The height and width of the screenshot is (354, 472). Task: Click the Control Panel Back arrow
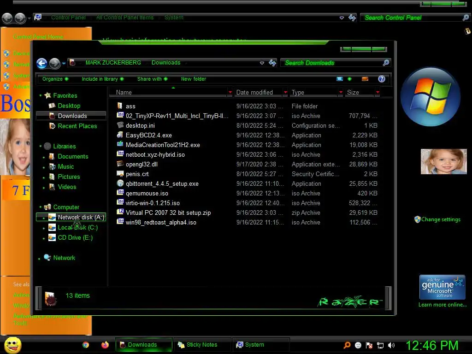[x=7, y=18]
